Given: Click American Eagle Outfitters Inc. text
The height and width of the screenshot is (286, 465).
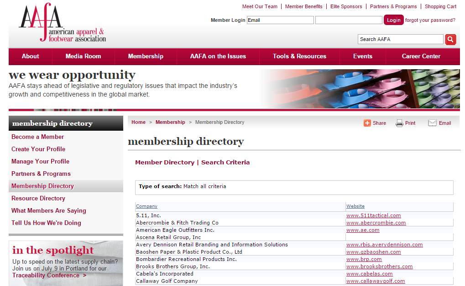Looking at the screenshot, I should [175, 230].
